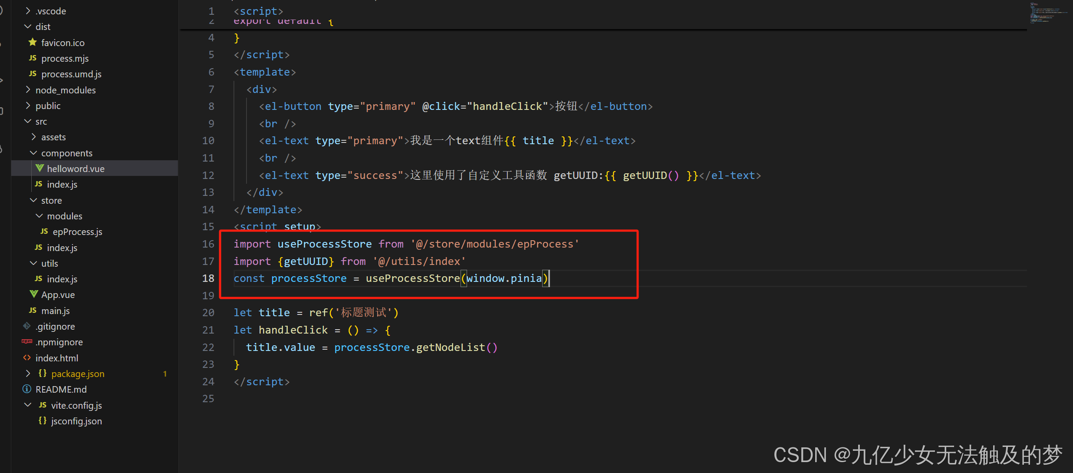
Task: Click window.pinia on line 18
Action: (504, 278)
